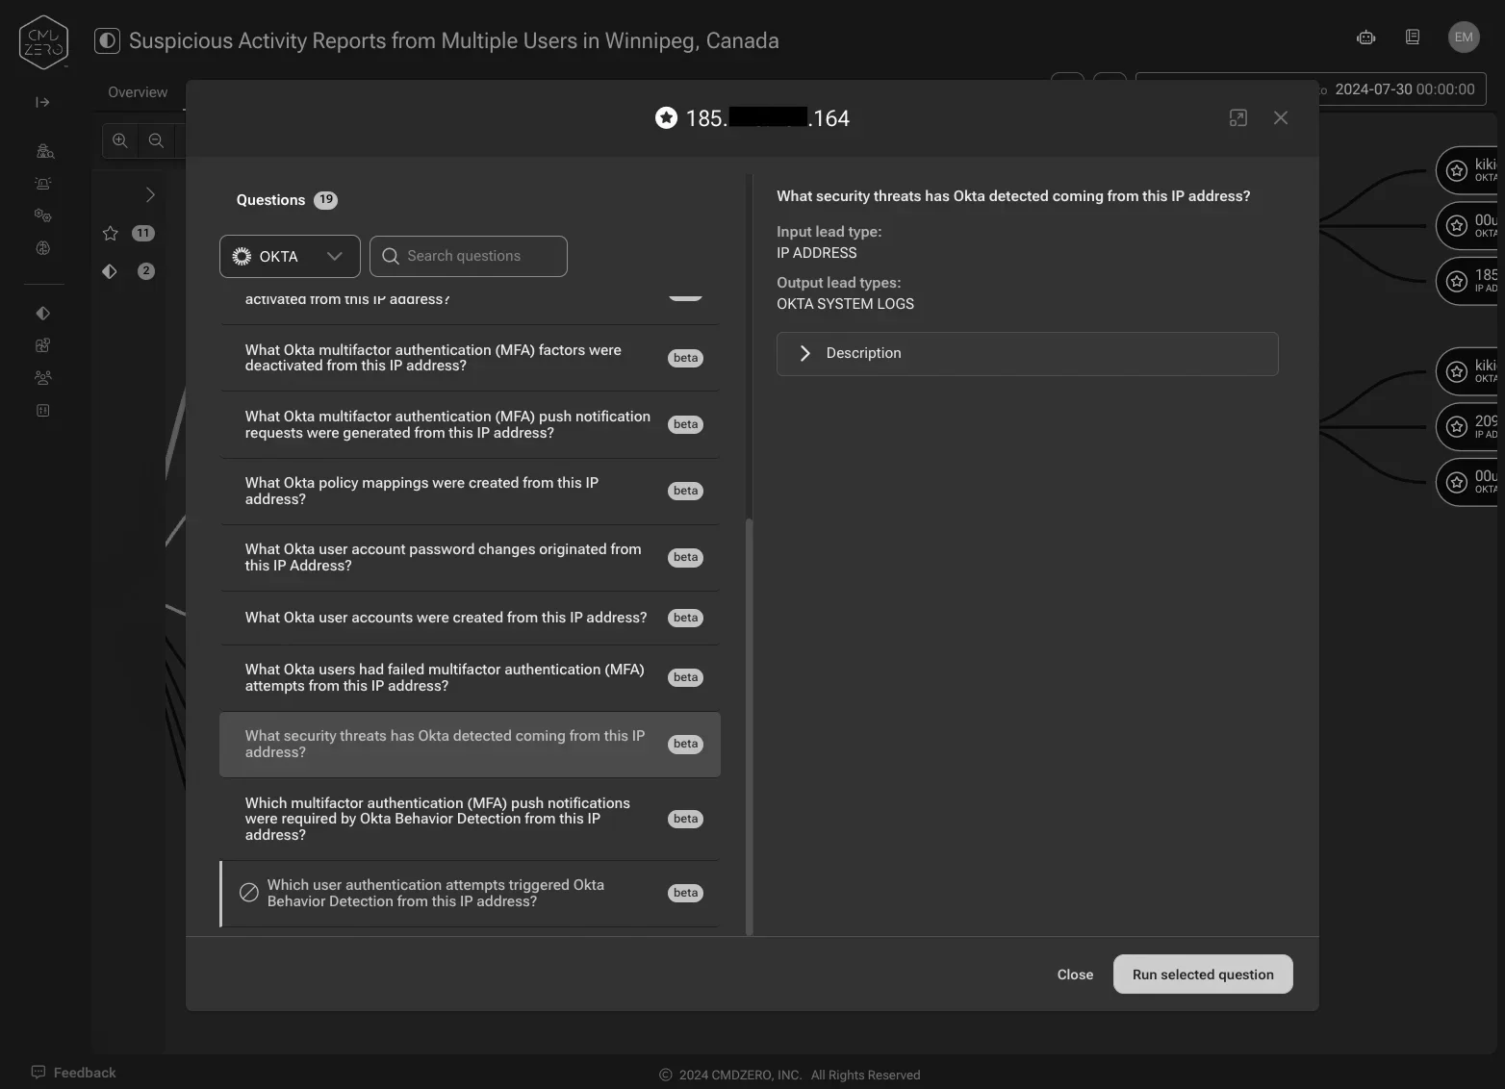Click the zoom in magnifier icon
Image resolution: width=1505 pixels, height=1089 pixels.
120,140
